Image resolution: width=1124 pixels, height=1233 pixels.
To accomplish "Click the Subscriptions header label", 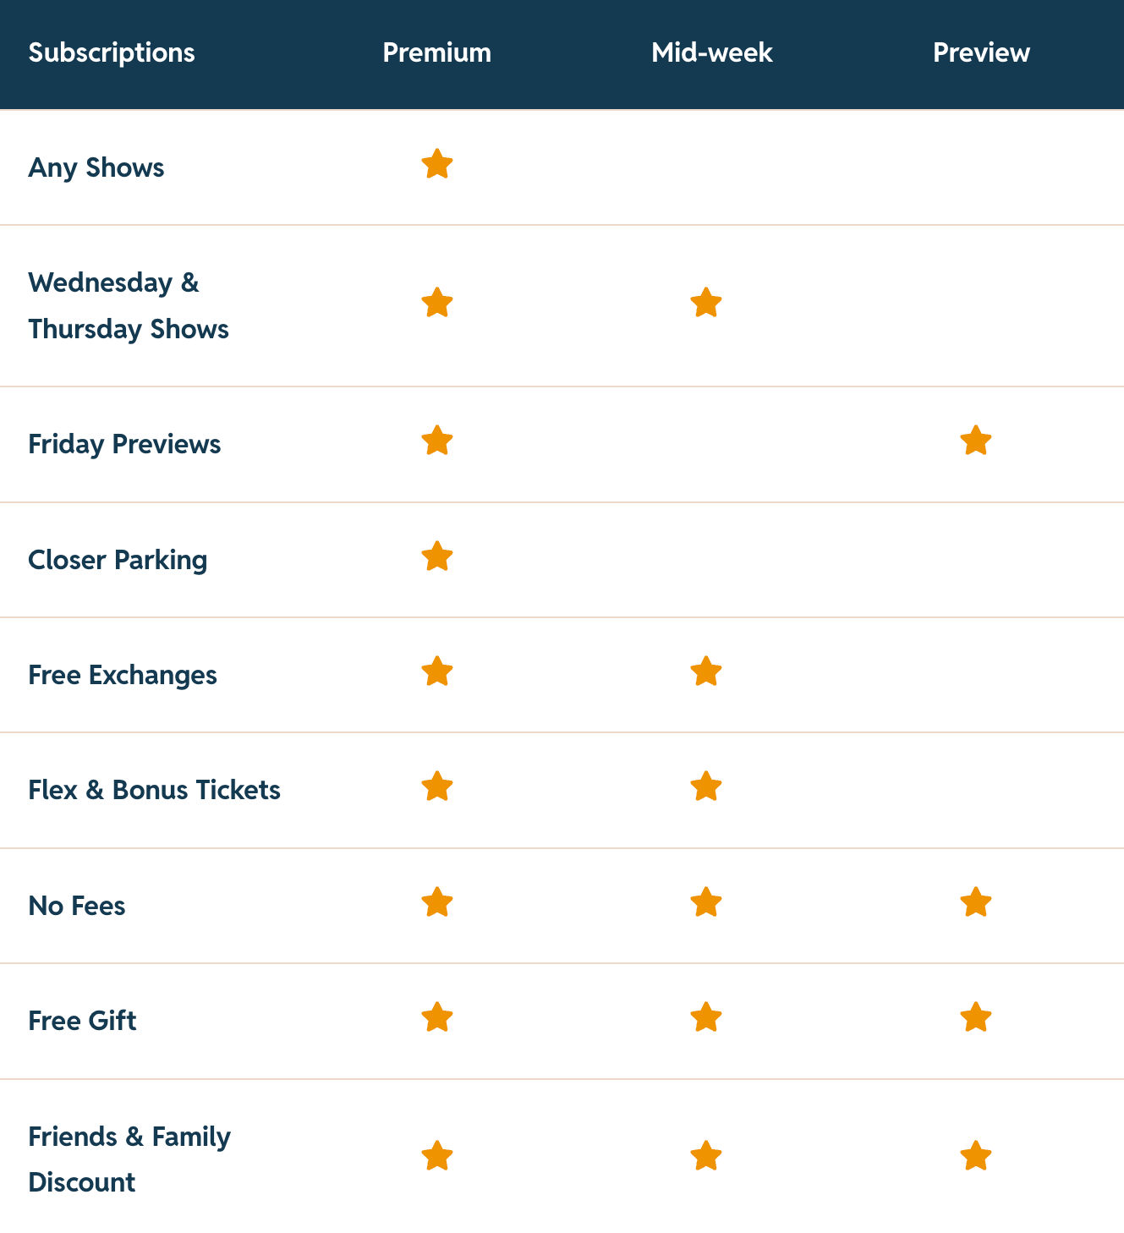I will [112, 52].
